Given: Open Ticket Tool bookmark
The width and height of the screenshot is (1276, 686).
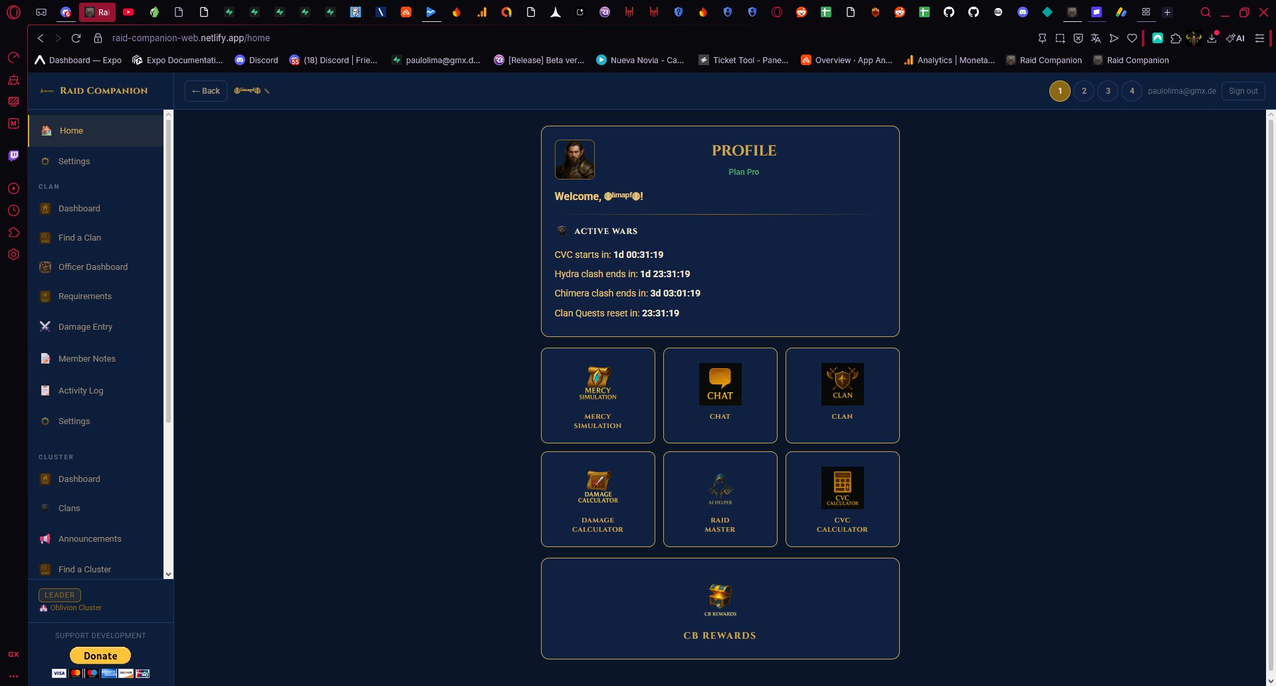Looking at the screenshot, I should tap(744, 60).
